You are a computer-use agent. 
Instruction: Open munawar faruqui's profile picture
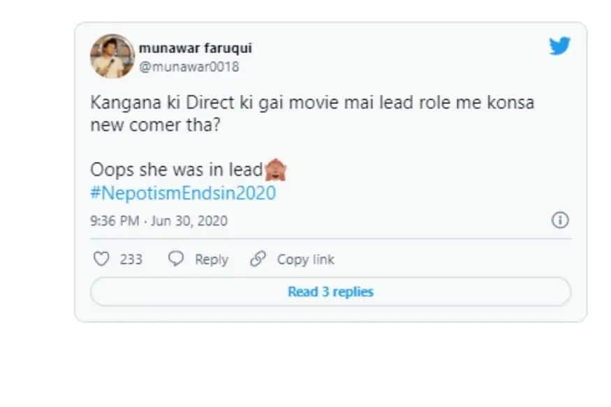[x=112, y=56]
